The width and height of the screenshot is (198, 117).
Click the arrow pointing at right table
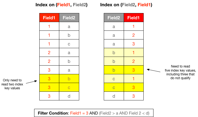tap(153, 70)
